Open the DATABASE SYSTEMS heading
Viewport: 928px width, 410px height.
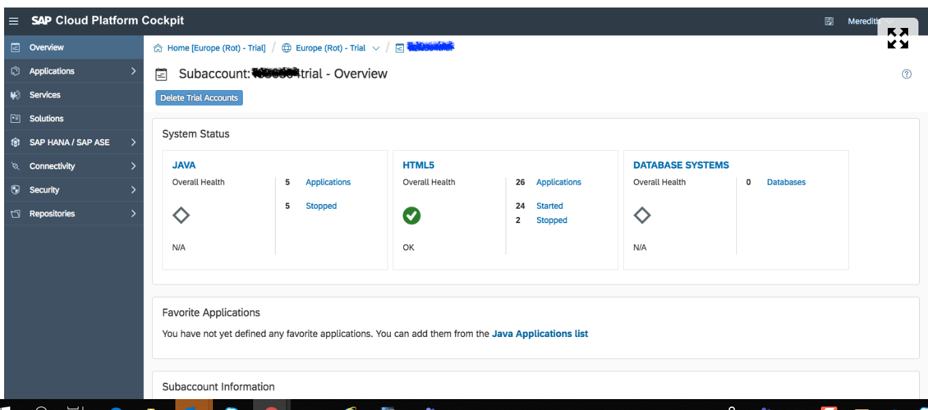(x=681, y=165)
